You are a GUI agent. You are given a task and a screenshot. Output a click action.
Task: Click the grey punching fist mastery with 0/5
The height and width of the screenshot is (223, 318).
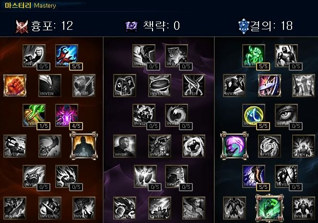(x=34, y=56)
